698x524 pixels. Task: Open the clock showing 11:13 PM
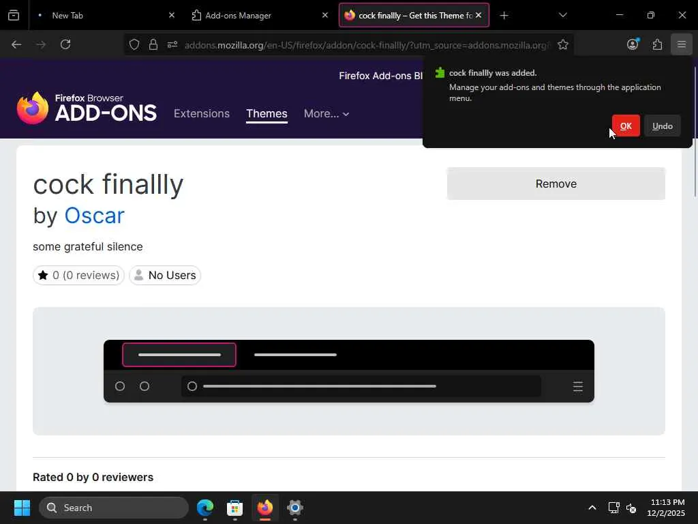click(666, 508)
